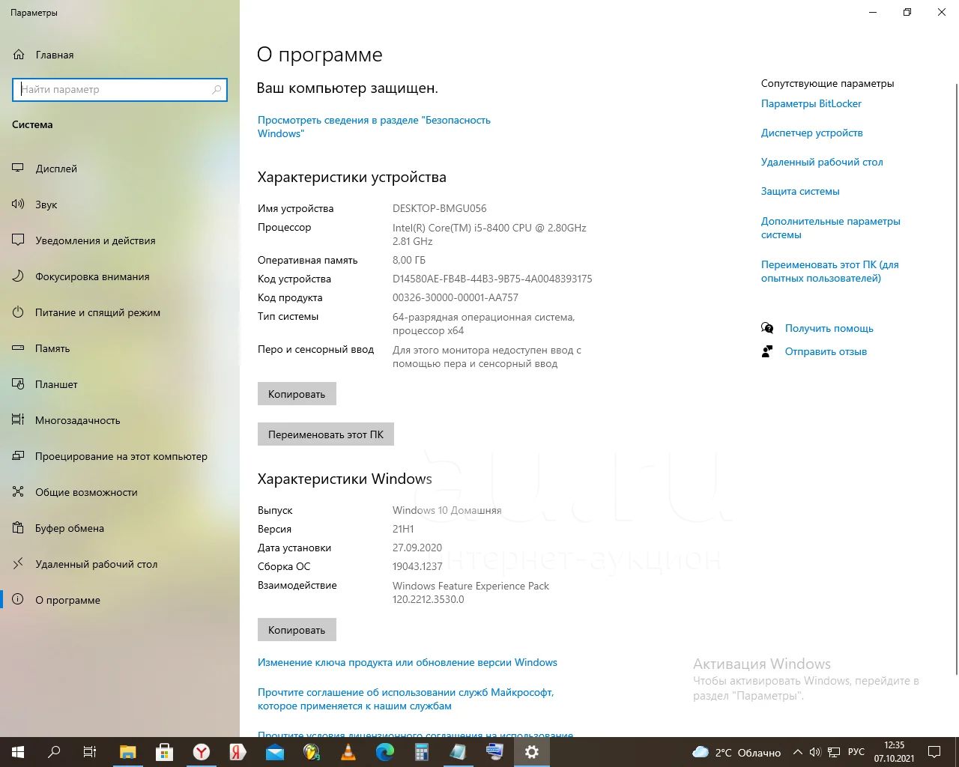Viewport: 959px width, 767px height.
Task: Click the Получить помощь link text
Action: (x=829, y=328)
